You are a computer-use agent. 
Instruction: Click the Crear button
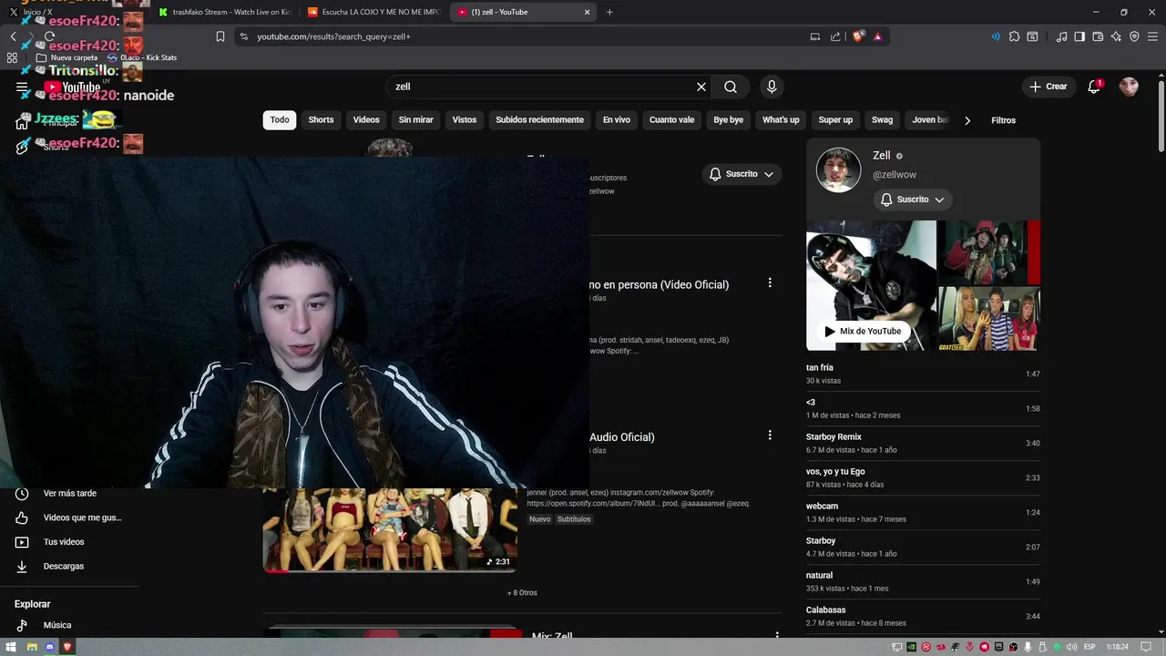point(1048,87)
